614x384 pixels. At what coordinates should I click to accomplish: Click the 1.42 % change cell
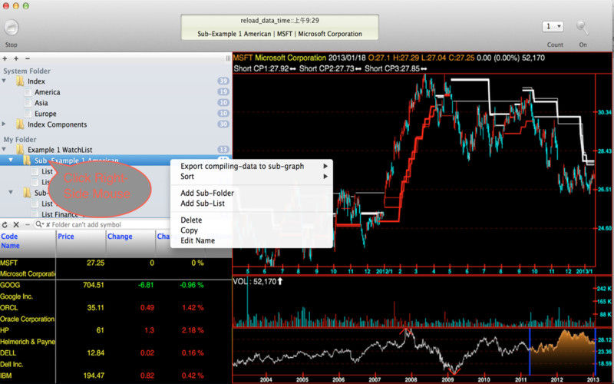click(193, 308)
